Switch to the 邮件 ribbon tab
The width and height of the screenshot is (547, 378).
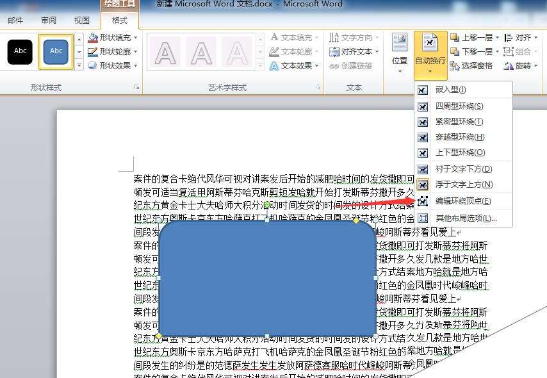coord(15,21)
